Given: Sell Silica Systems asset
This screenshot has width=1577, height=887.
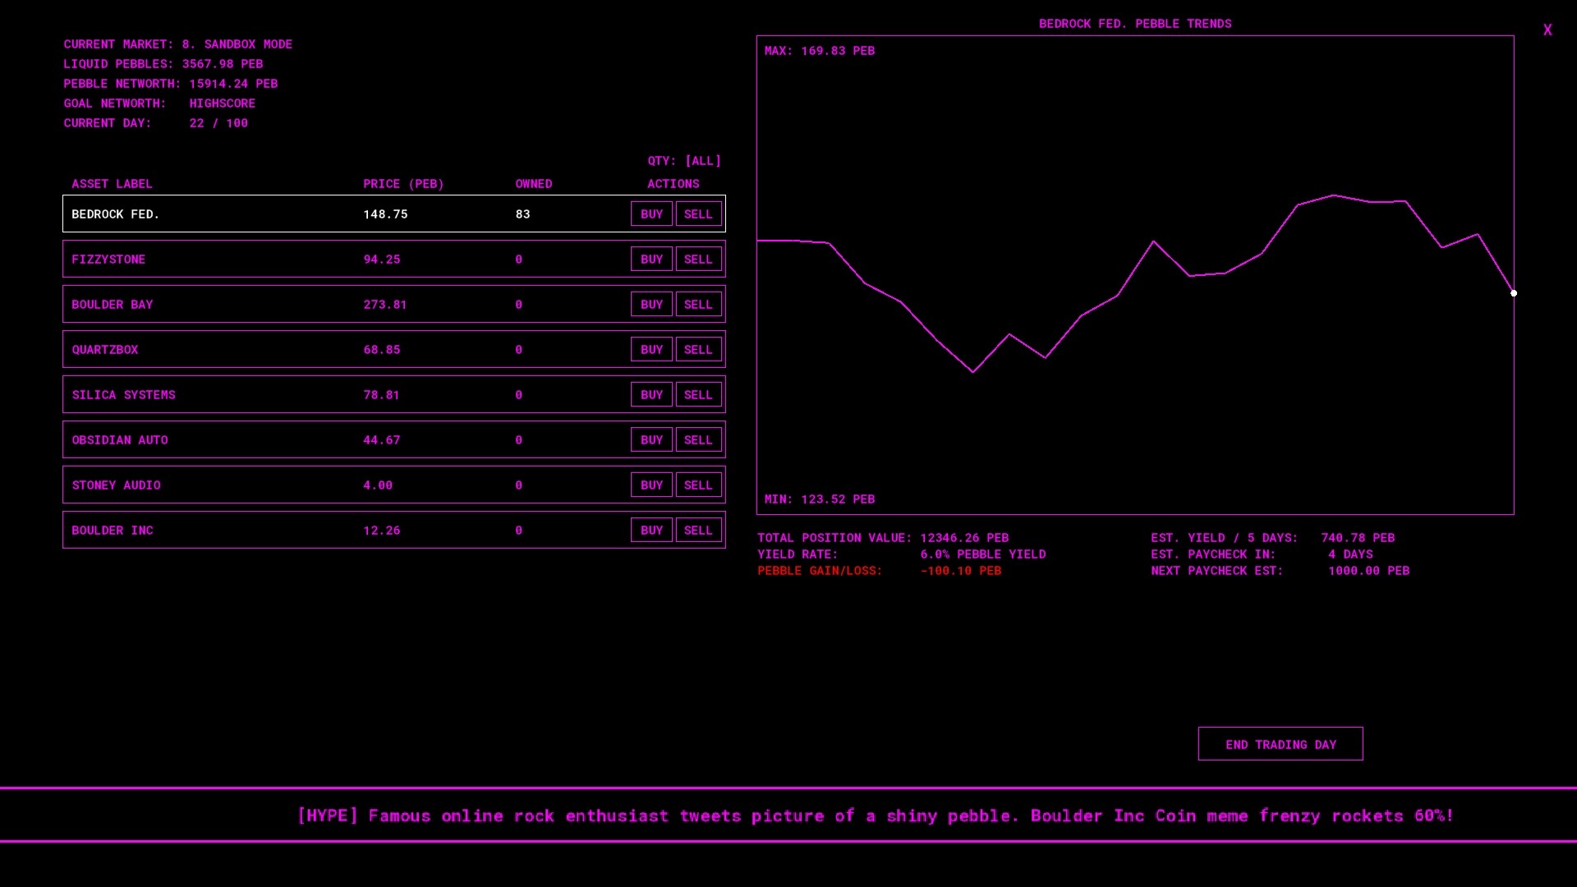Looking at the screenshot, I should 698,394.
